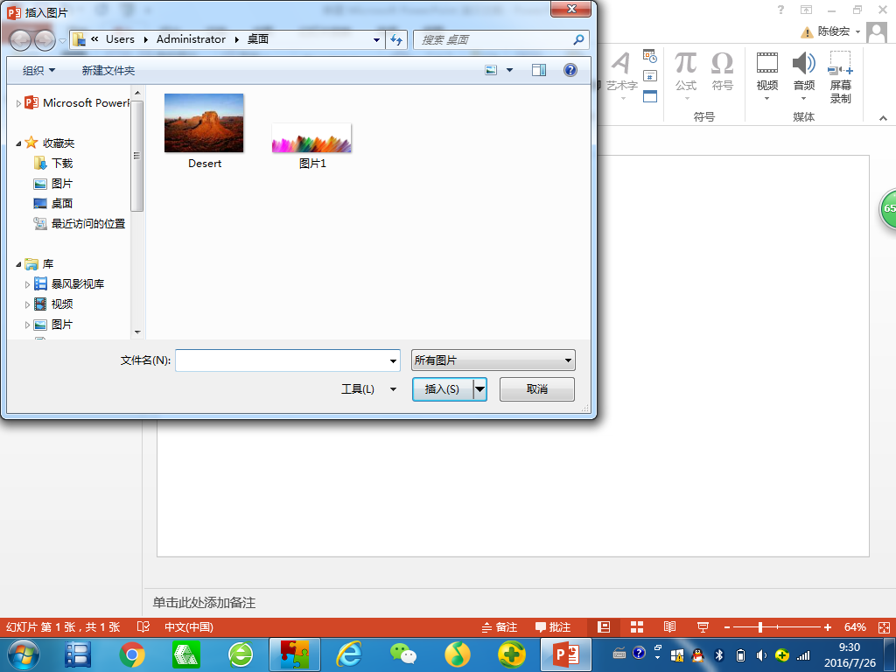Click the date and time ribbon icon

[x=650, y=56]
